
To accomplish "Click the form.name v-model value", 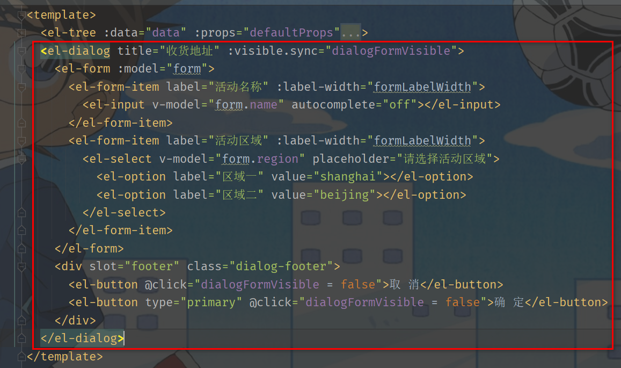I will click(x=246, y=105).
